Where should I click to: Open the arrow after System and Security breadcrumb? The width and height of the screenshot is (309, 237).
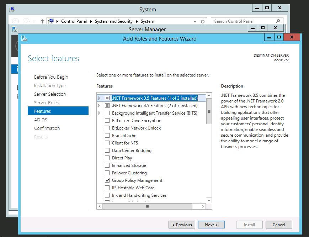coord(137,21)
